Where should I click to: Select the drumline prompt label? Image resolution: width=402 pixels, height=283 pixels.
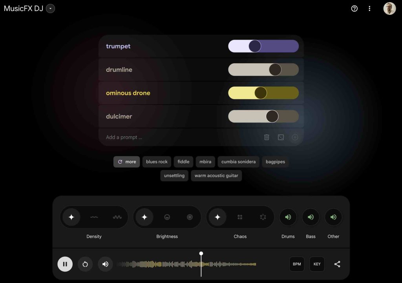pos(119,70)
